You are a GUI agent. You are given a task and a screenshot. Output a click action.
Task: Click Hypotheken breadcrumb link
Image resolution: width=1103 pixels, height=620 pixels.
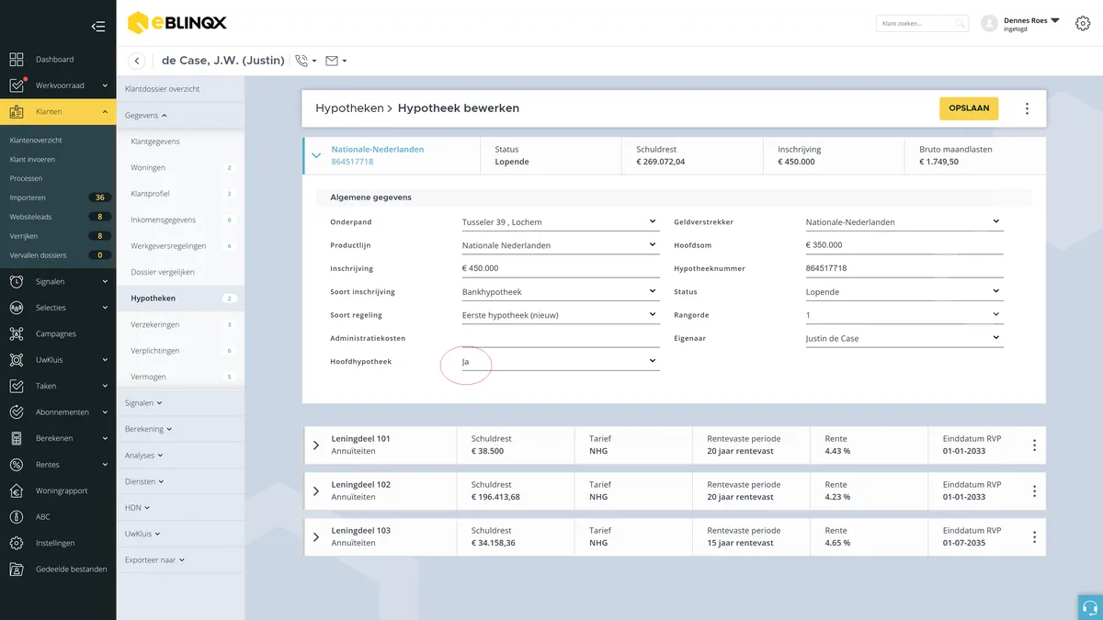[349, 108]
